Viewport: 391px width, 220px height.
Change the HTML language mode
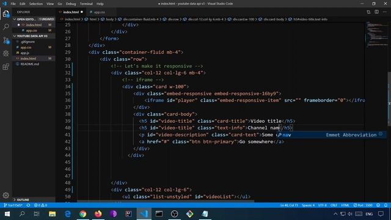click(x=345, y=205)
